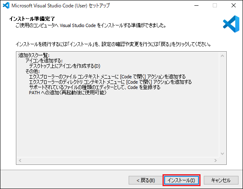Go back with the < 戻る(B) button
Viewport: 243px width, 189px height.
(145, 180)
